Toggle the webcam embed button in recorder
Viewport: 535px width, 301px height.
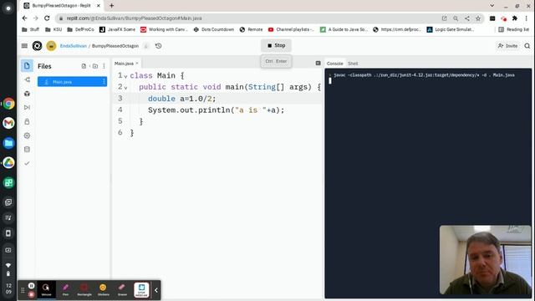coord(141,290)
